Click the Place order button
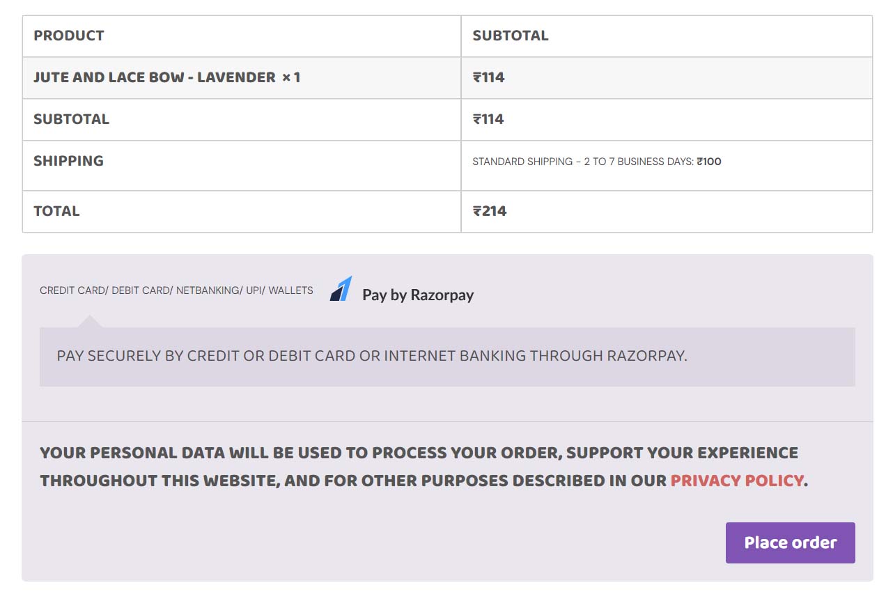 point(790,543)
